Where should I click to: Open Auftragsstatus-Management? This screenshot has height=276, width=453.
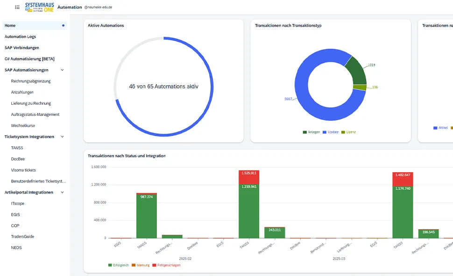coord(35,115)
